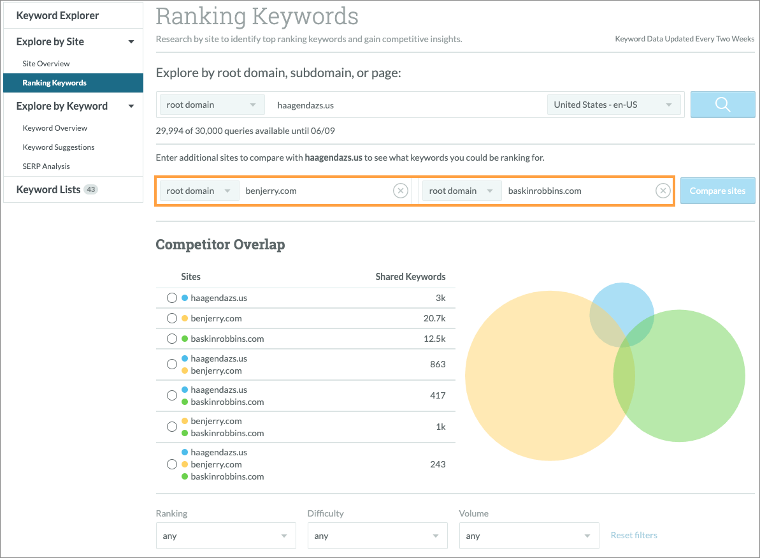
Task: Open Keyword Explorer in sidebar
Action: [x=57, y=15]
